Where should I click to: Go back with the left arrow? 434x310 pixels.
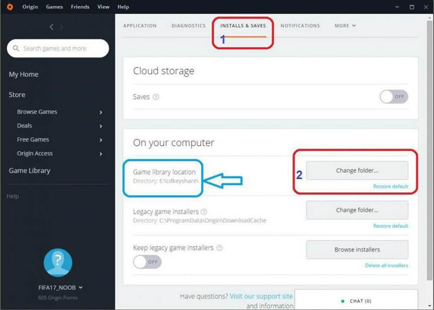point(52,27)
